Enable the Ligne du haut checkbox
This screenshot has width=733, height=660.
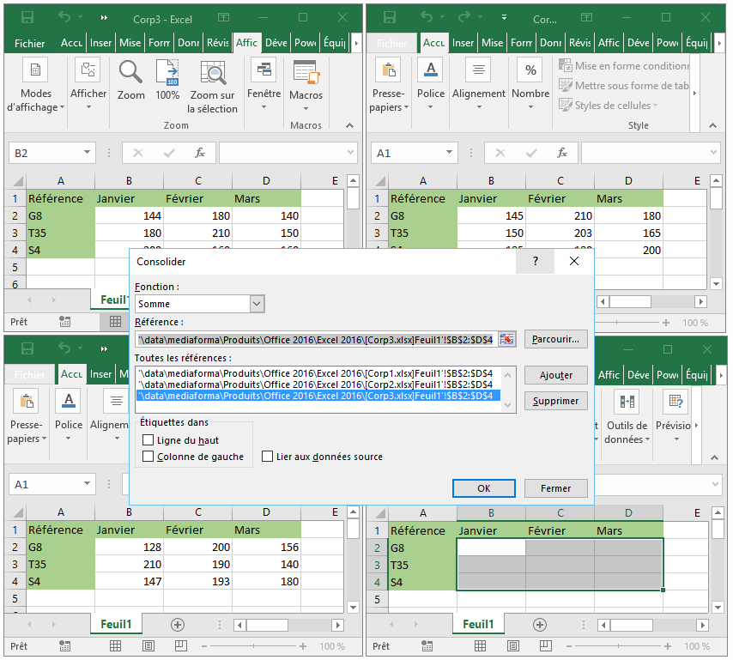(x=148, y=440)
